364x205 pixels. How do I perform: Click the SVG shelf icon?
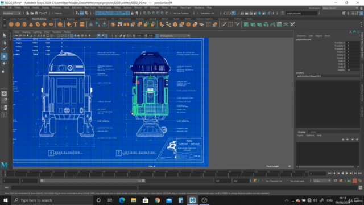point(82,24)
